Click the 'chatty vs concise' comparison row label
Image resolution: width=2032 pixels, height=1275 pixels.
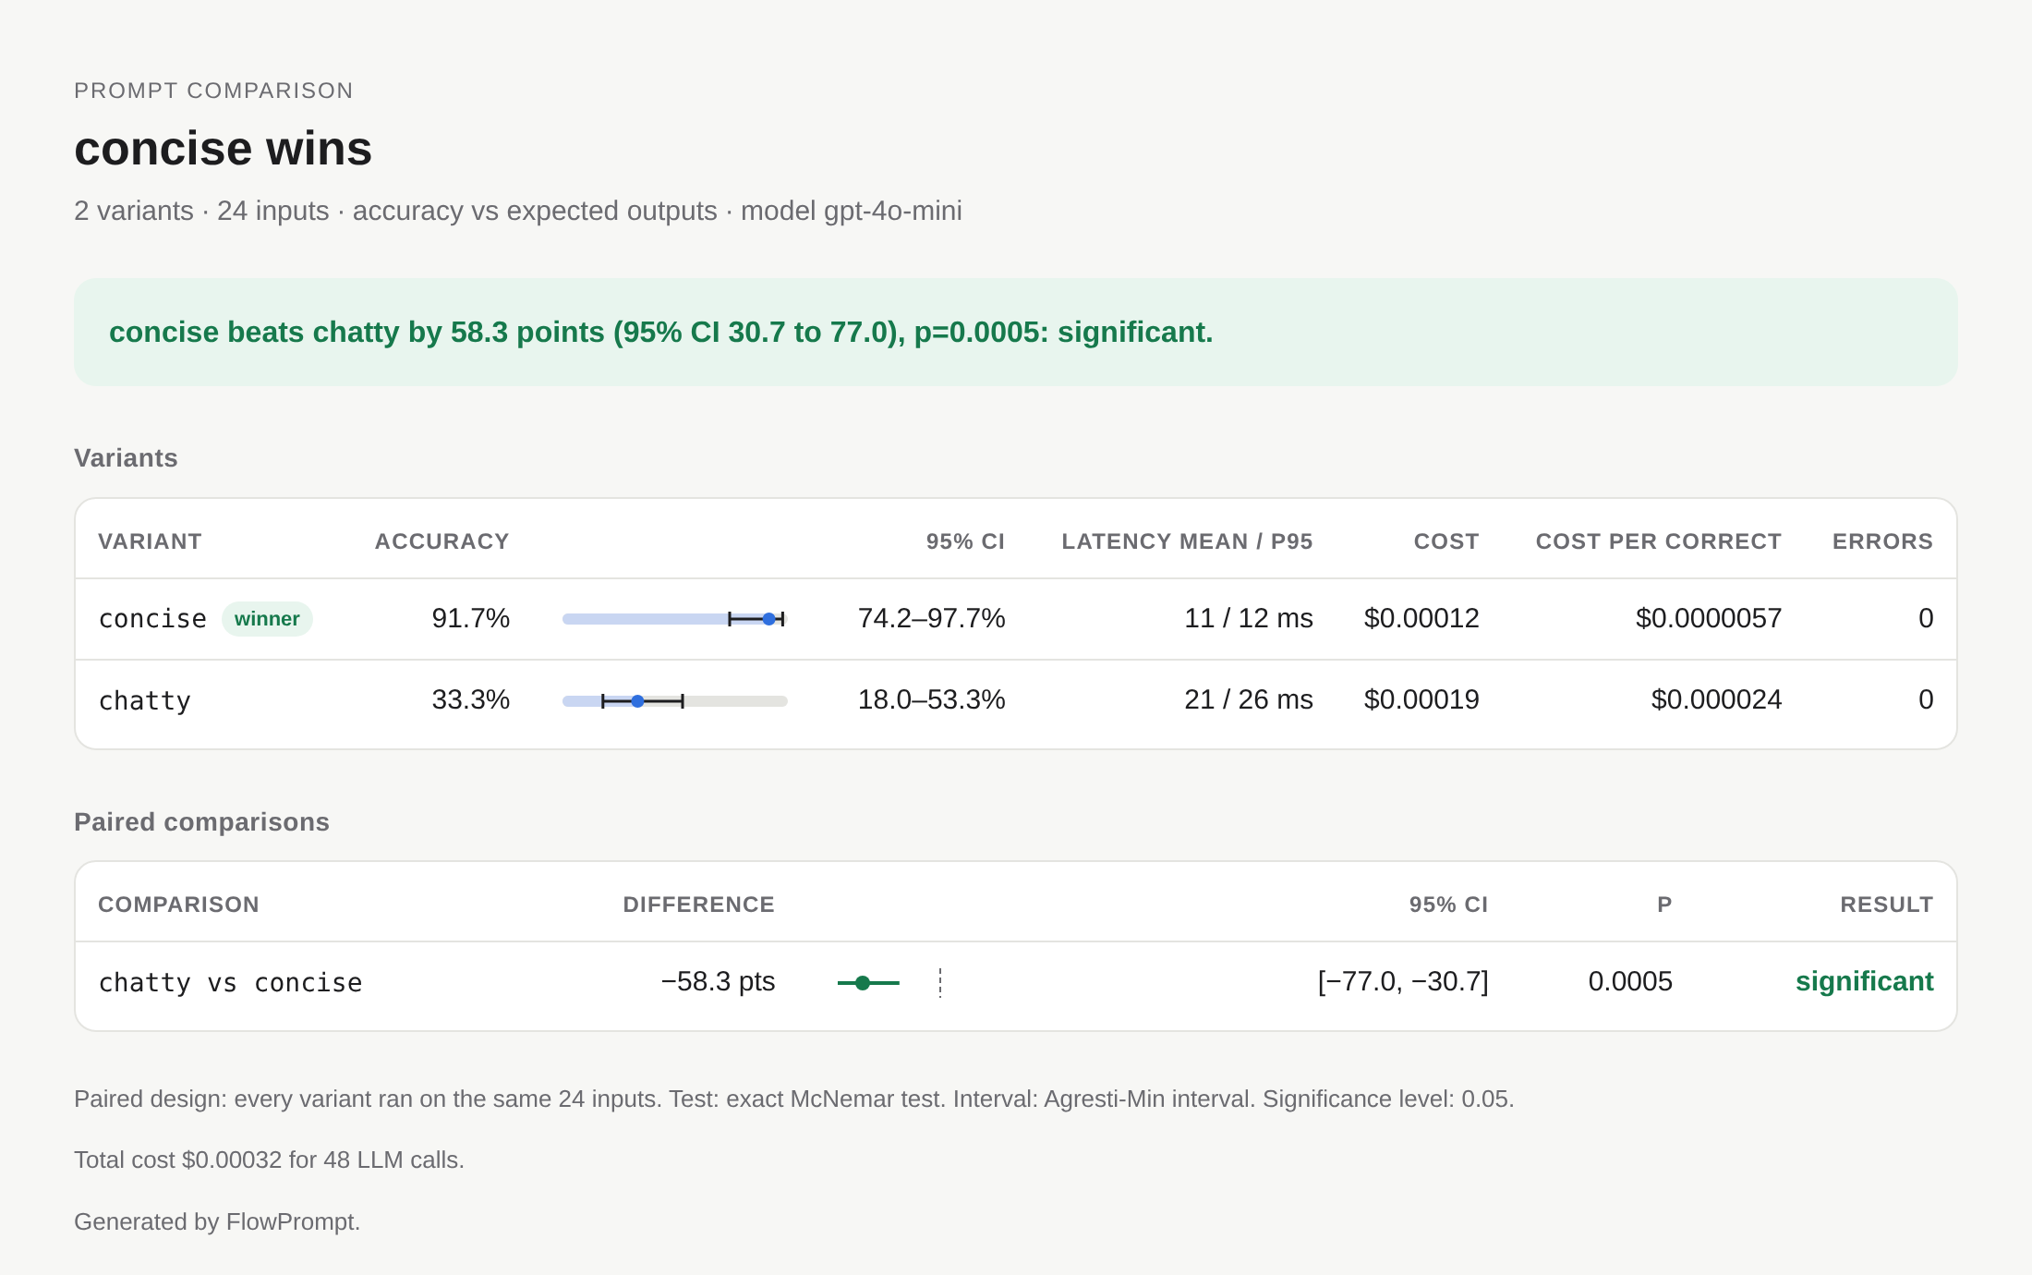230,982
